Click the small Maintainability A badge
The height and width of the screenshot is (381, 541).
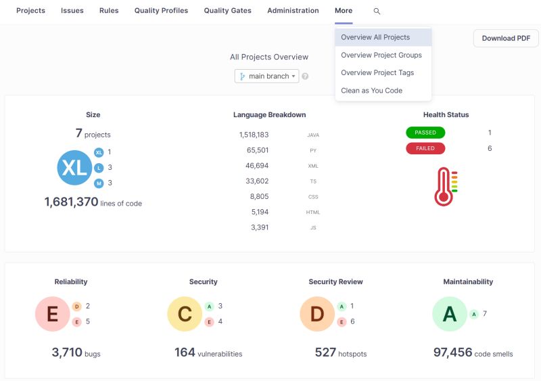(474, 314)
